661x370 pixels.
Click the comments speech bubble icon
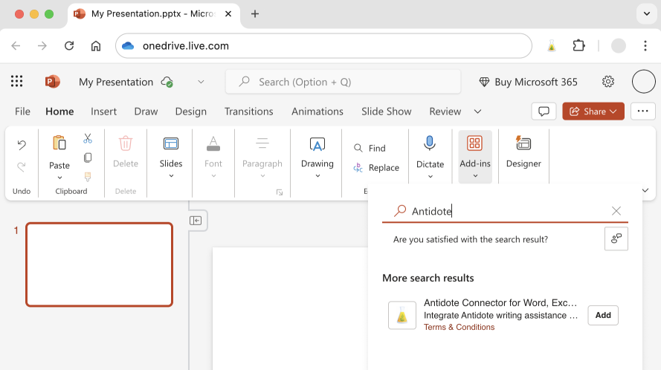pos(544,111)
